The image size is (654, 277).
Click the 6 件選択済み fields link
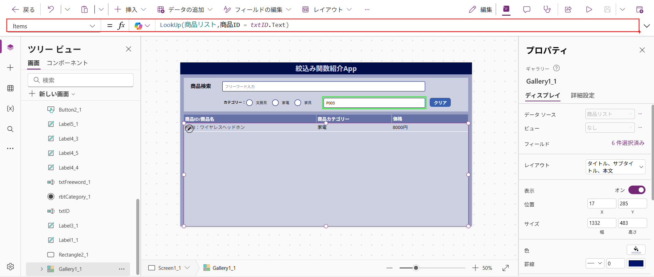628,143
